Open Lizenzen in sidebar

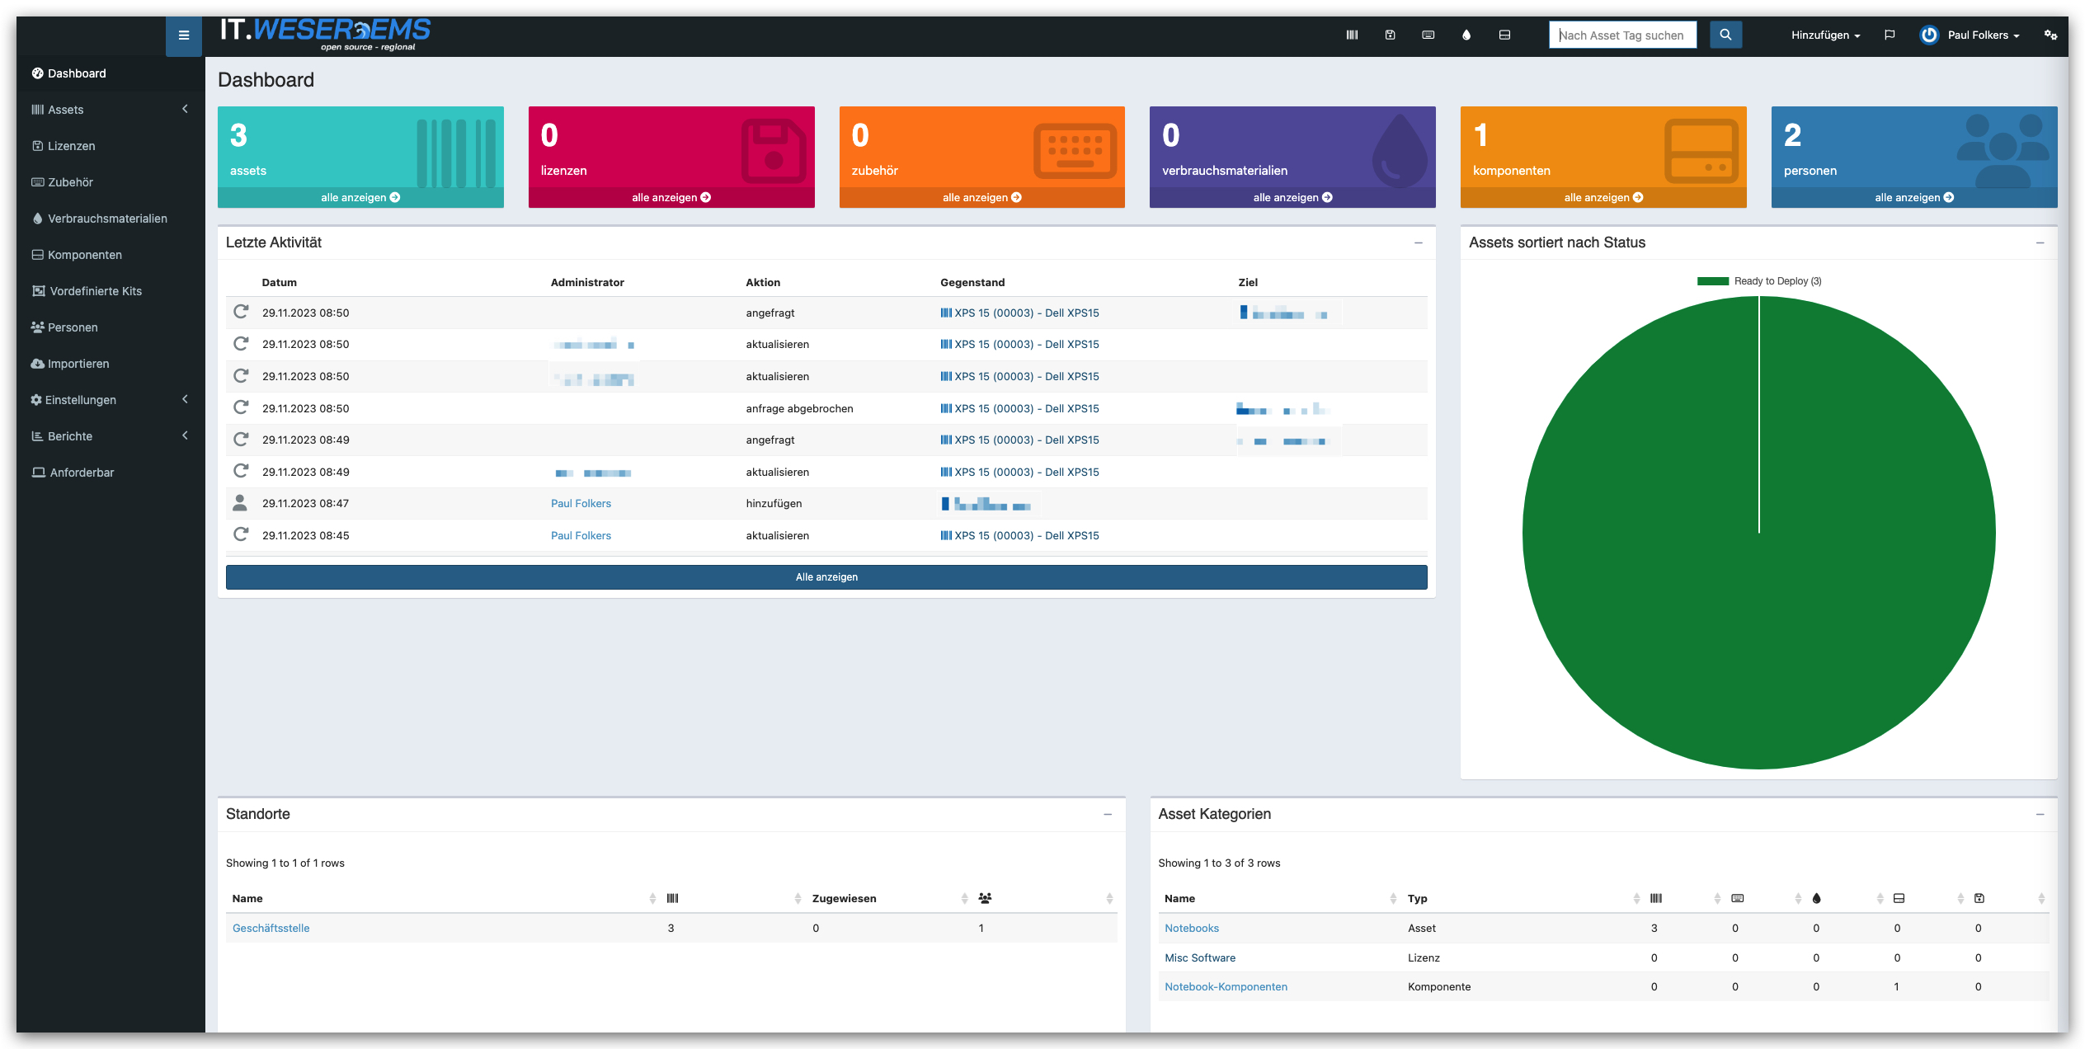point(111,146)
